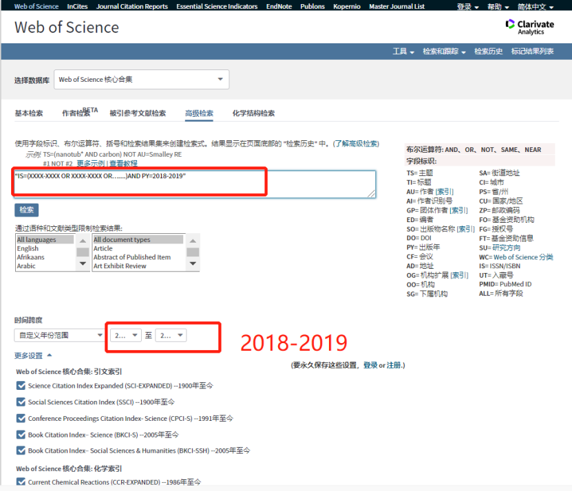
Task: Click the advanced search query text box
Action: pyautogui.click(x=195, y=184)
